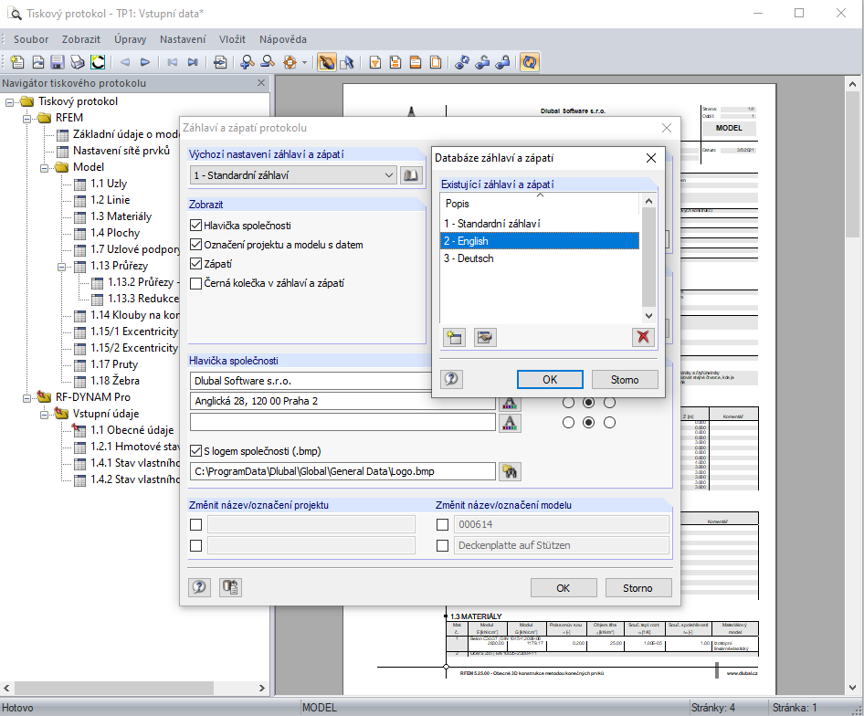This screenshot has width=864, height=716.
Task: Delete selected header with red X icon
Action: 643,337
